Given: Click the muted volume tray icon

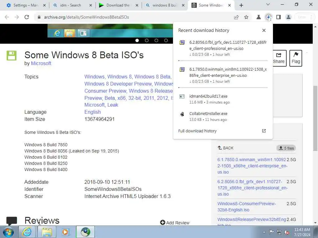Looking at the screenshot, I should (287, 232).
